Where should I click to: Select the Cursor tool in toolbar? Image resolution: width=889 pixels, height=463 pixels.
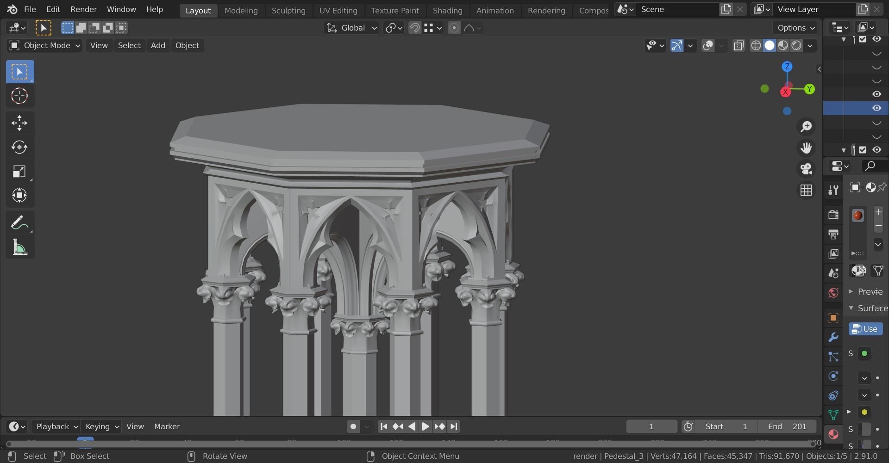pyautogui.click(x=19, y=96)
